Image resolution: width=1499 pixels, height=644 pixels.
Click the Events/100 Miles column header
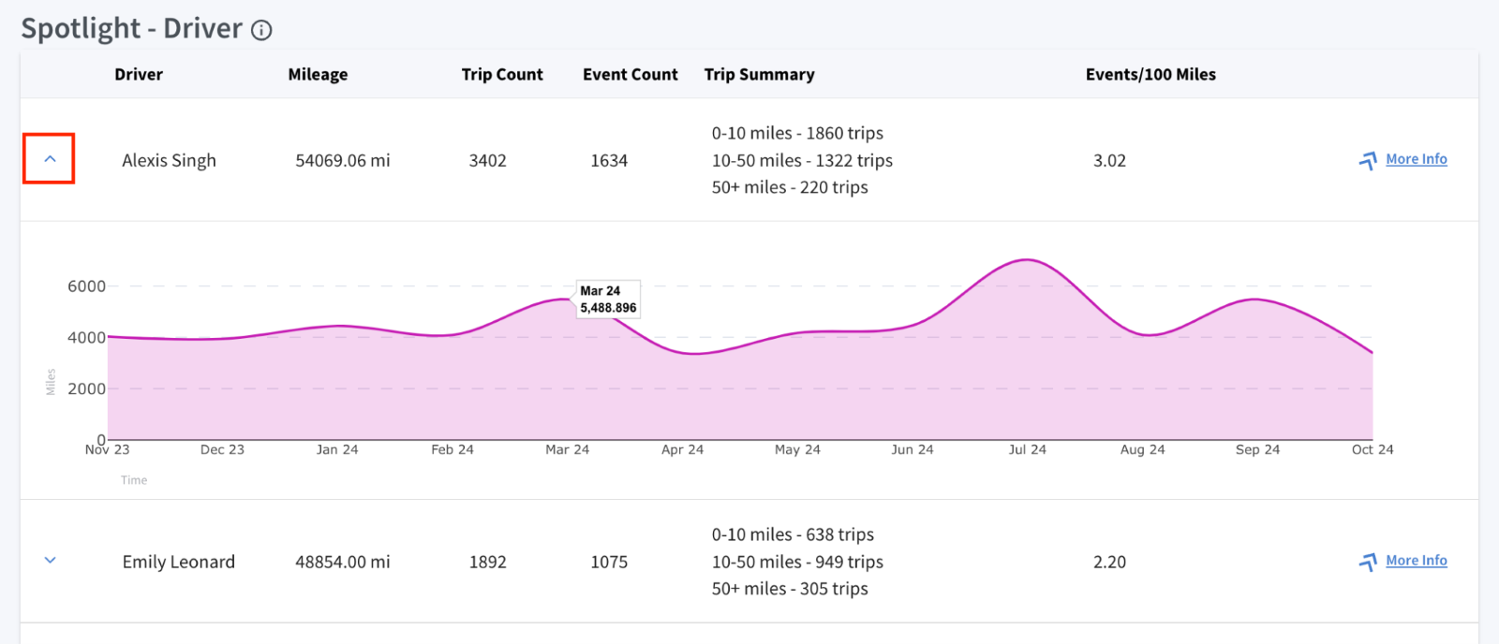[1150, 74]
